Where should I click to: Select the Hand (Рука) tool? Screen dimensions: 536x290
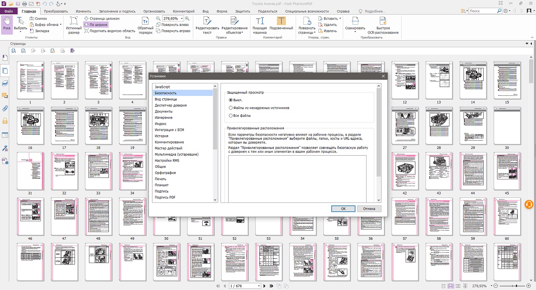coord(7,24)
